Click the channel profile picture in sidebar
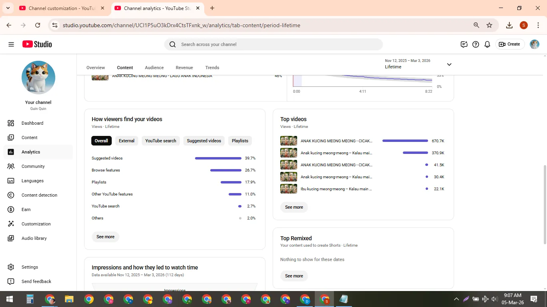 coord(38,78)
